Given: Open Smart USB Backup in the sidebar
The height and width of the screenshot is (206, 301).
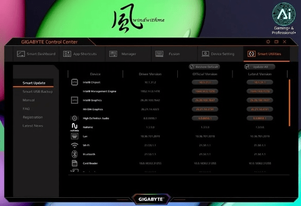Looking at the screenshot, I should tap(38, 92).
